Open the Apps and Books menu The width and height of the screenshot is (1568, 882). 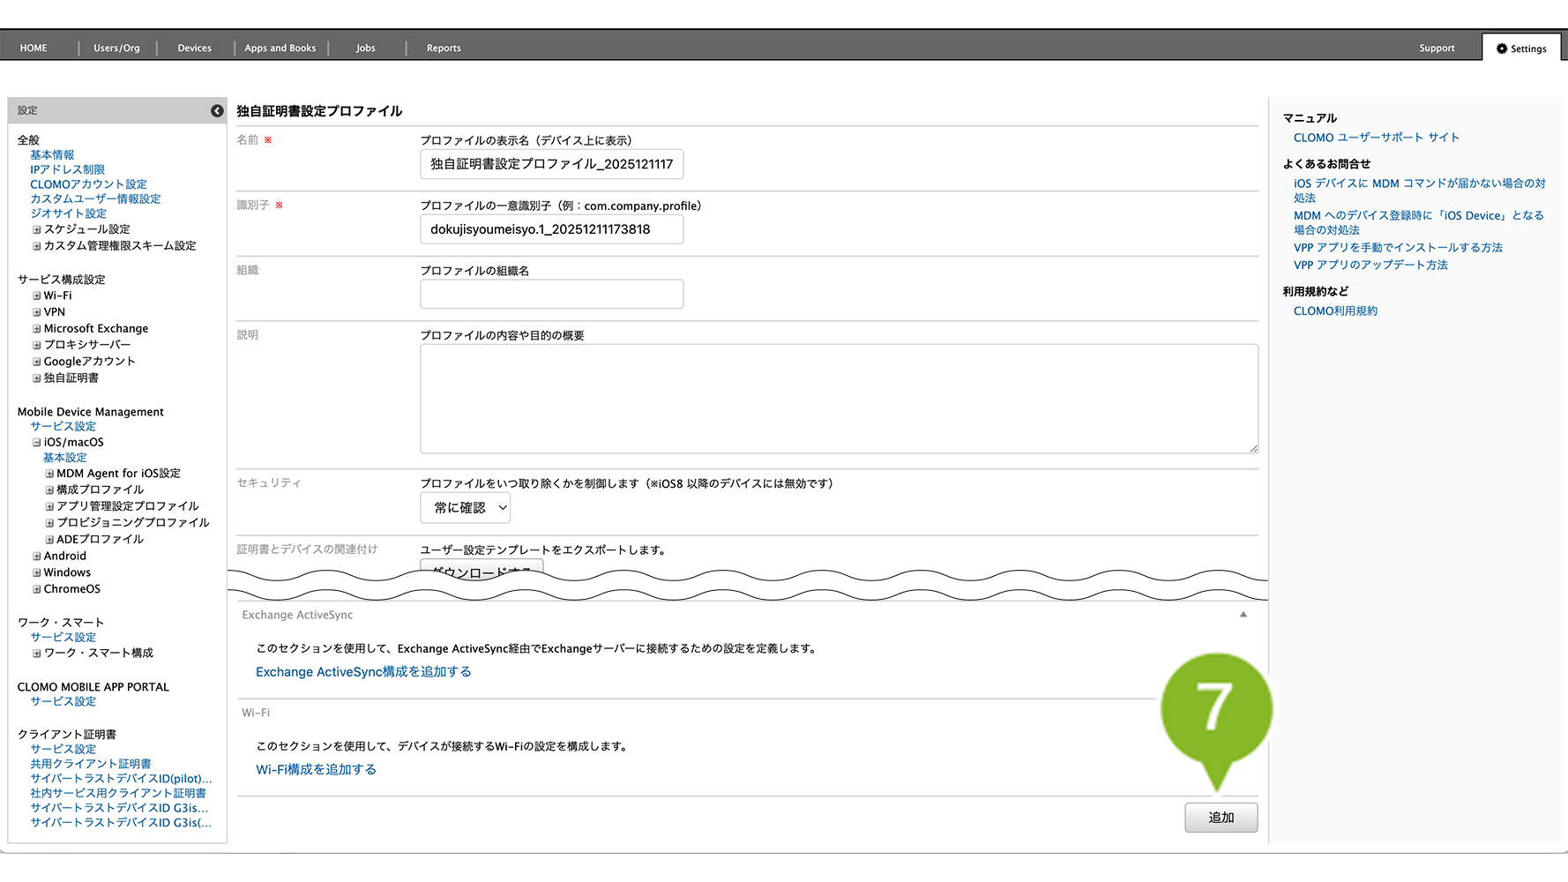coord(280,49)
